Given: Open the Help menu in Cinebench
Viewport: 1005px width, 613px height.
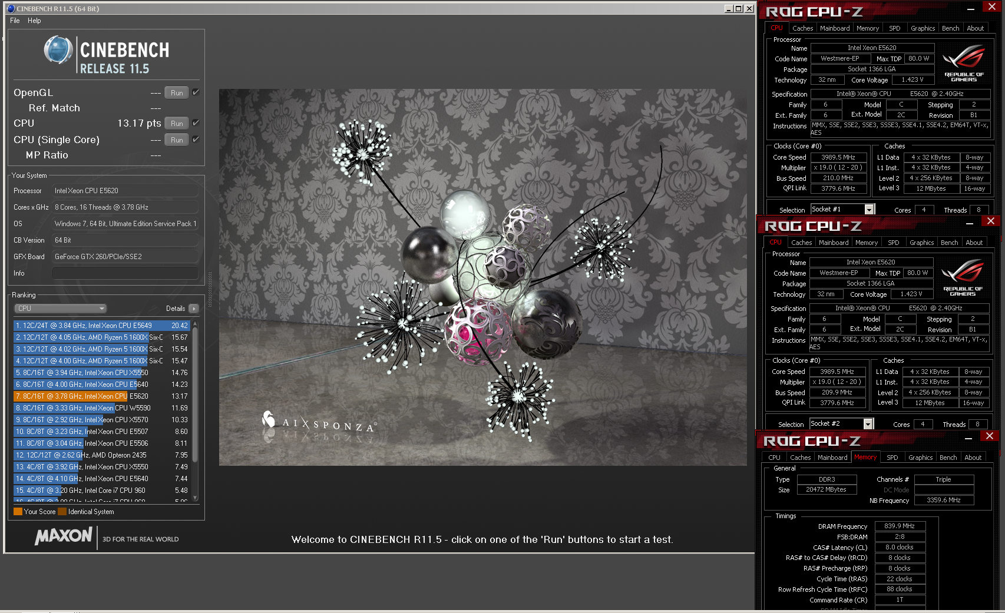Looking at the screenshot, I should tap(34, 21).
